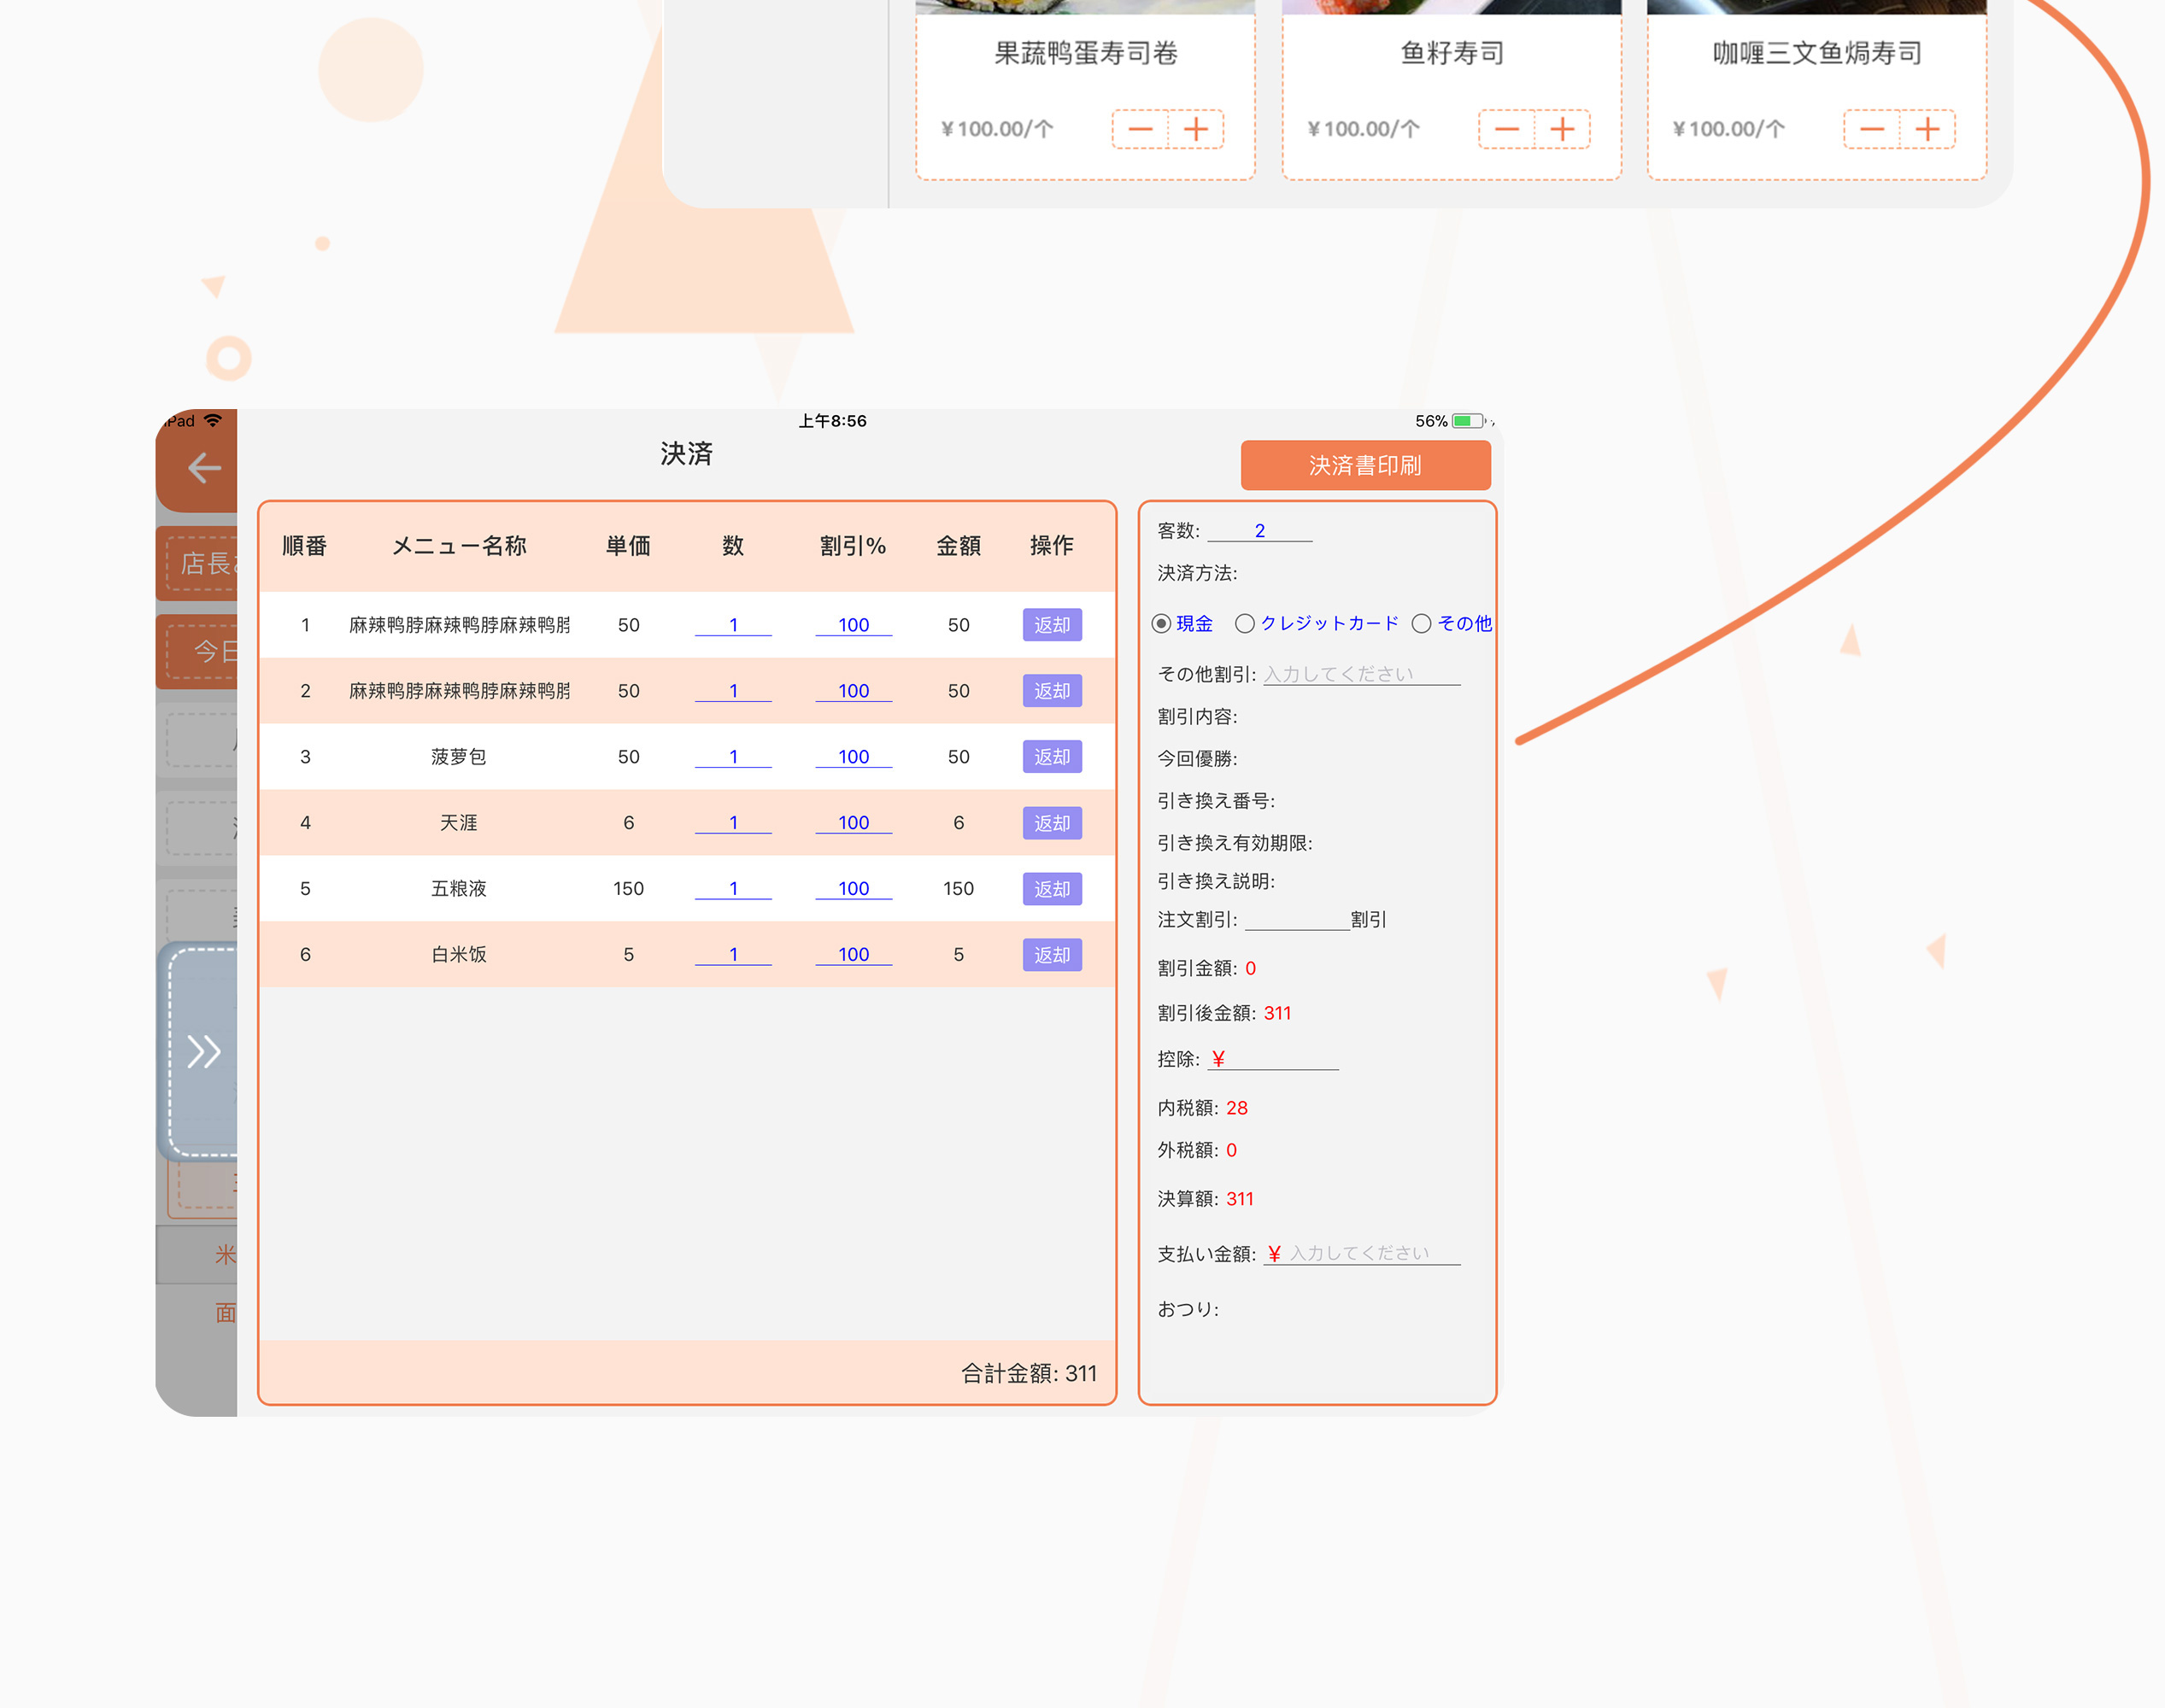This screenshot has width=2165, height=1708.
Task: Edit discount percent for 白米饭
Action: (x=854, y=955)
